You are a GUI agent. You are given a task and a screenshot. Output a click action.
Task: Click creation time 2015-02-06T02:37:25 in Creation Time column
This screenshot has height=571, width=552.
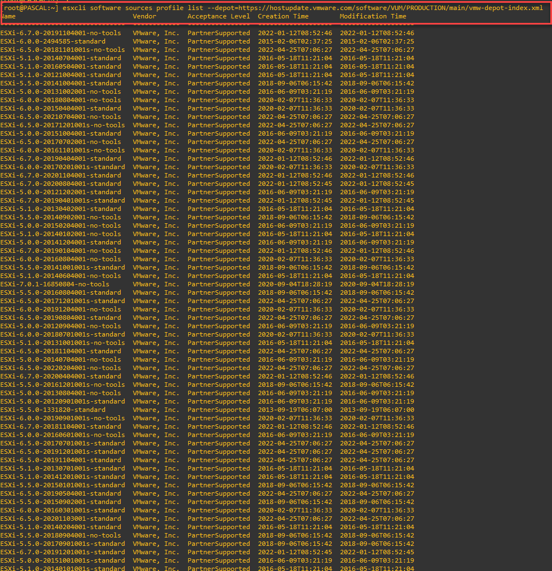(x=295, y=41)
